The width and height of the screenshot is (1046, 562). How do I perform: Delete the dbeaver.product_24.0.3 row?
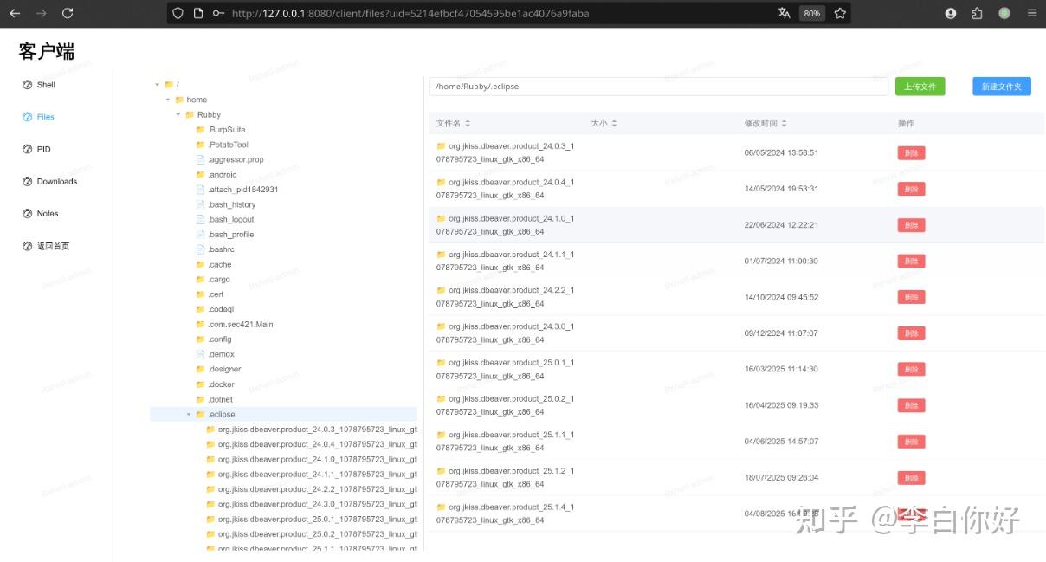(911, 153)
